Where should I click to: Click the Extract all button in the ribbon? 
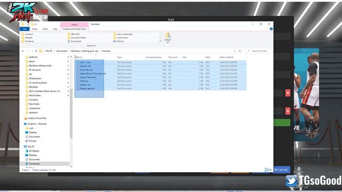click(168, 38)
